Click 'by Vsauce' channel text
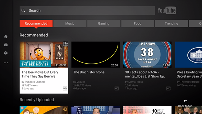 pyautogui.click(x=79, y=82)
